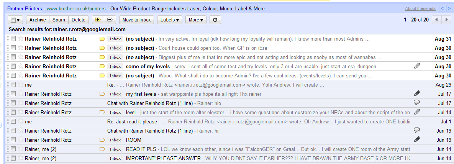The height and width of the screenshot is (164, 454).
Task: Star the "some of my levels" email
Action: coord(20,66)
